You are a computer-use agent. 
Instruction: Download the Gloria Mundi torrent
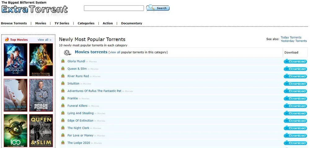point(295,61)
